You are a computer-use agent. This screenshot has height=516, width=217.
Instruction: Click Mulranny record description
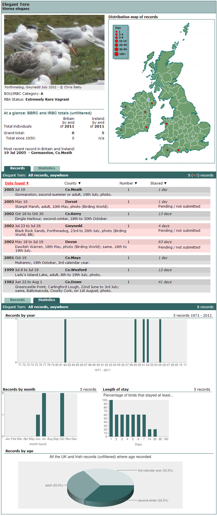52,263
